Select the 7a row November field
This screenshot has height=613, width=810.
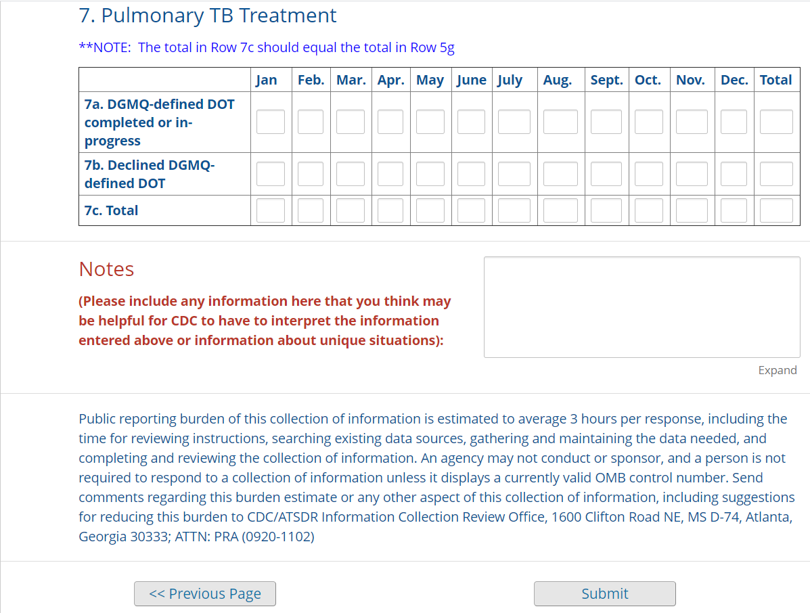coord(692,122)
